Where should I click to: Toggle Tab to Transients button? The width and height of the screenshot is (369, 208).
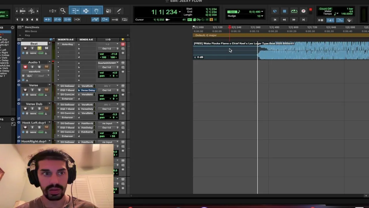47,19
